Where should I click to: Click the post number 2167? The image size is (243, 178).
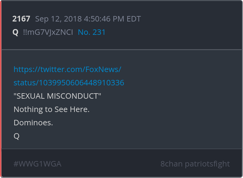21,19
